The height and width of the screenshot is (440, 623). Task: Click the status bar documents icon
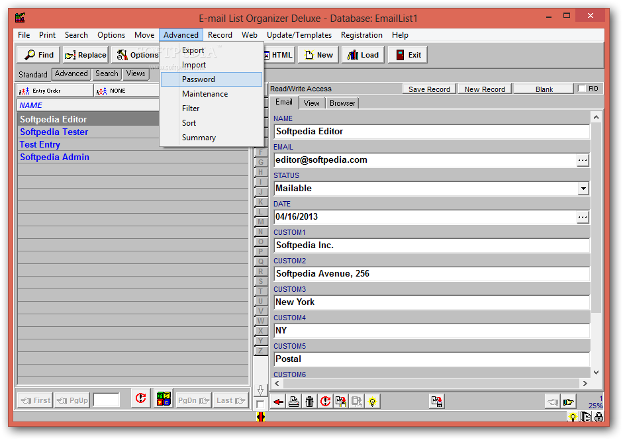[586, 417]
